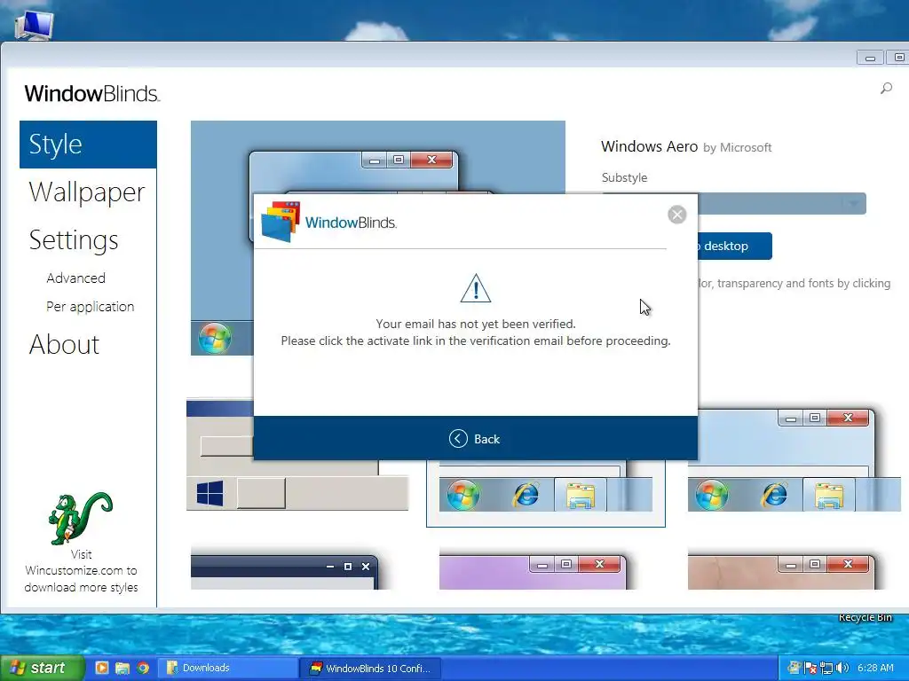Viewport: 909px width, 681px height.
Task: Switch to WindowBlinds 10 Config taskbar button
Action: (370, 668)
